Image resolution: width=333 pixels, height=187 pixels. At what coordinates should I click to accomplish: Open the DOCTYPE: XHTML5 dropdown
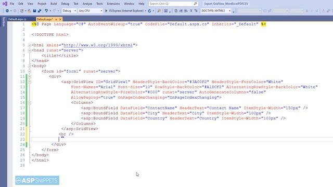[215, 11]
